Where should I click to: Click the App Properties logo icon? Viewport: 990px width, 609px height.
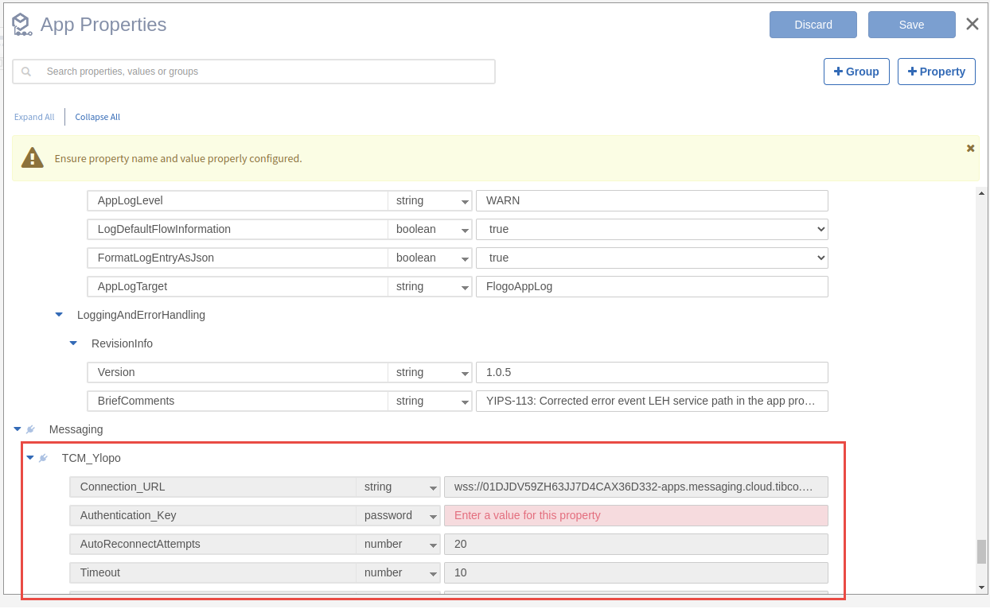point(21,25)
